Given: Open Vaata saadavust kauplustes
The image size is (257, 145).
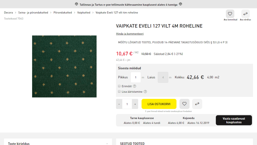Looking at the screenshot, I should 234,120.
